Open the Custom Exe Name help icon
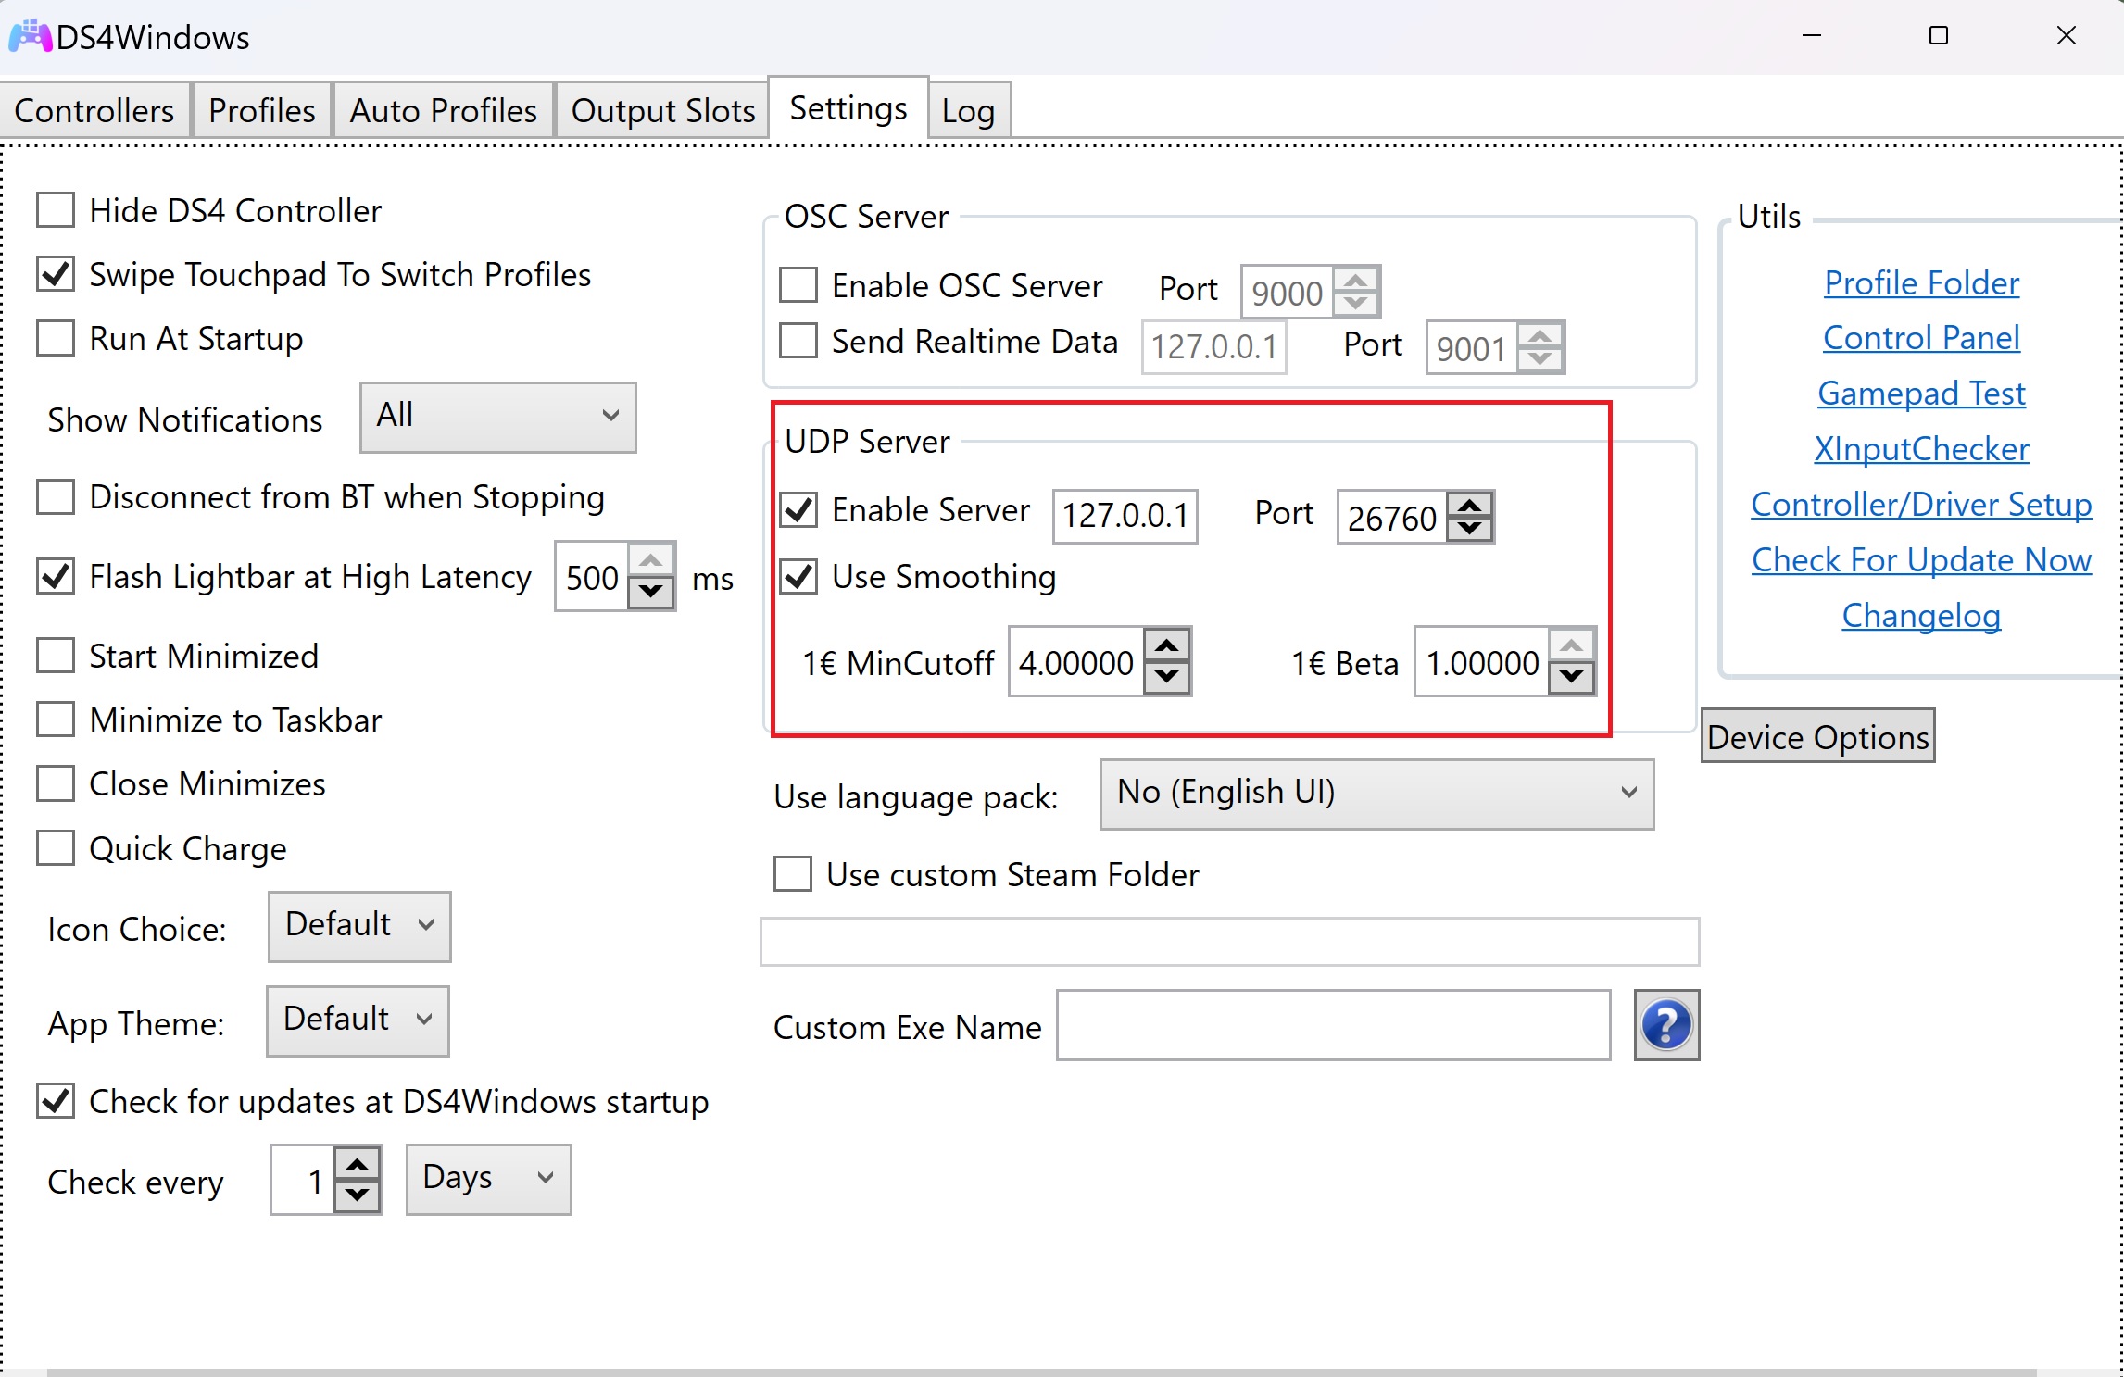Viewport: 2124px width, 1377px height. pyautogui.click(x=1666, y=1025)
